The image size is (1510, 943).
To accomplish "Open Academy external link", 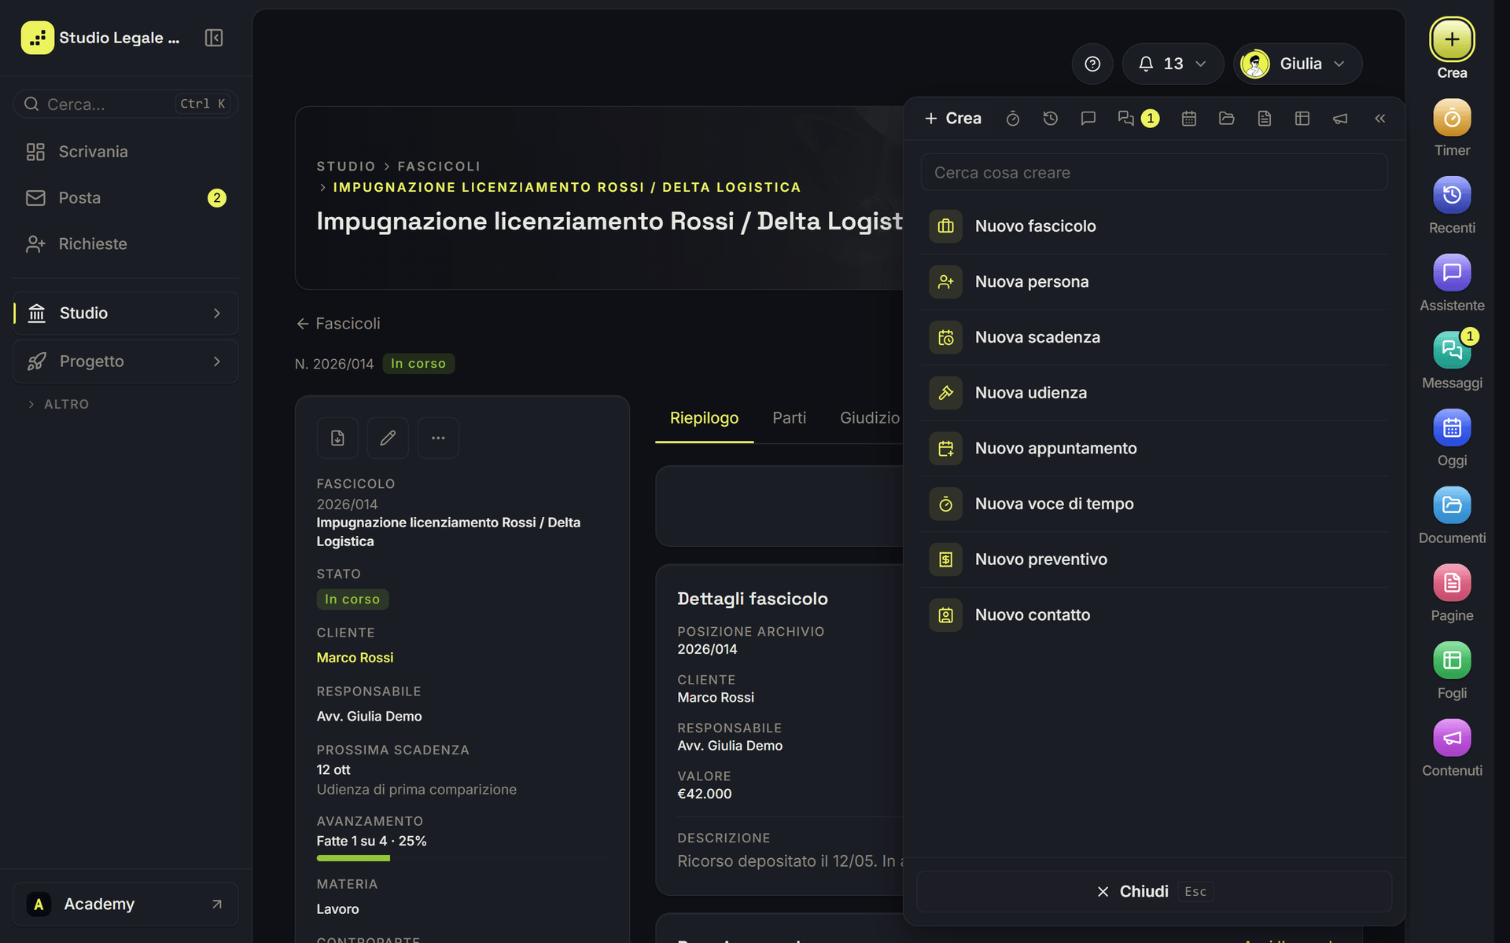I will [x=126, y=904].
